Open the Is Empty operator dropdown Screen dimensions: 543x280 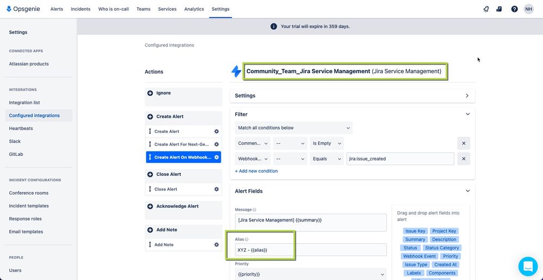click(x=327, y=143)
